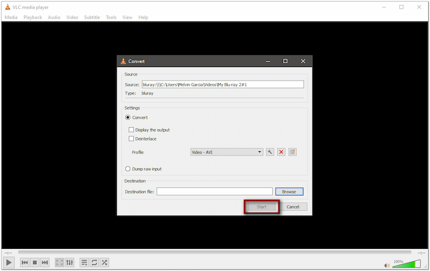Mute audio via the speaker icon
430x271 pixels.
[387, 265]
